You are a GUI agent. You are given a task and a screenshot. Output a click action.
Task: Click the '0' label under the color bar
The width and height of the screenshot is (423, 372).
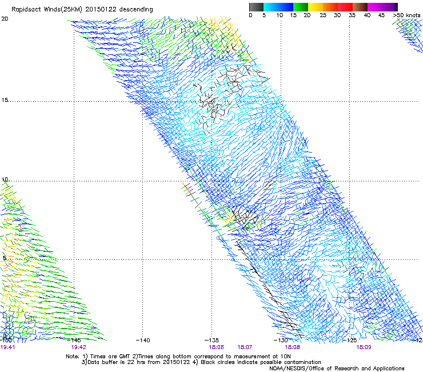point(250,15)
